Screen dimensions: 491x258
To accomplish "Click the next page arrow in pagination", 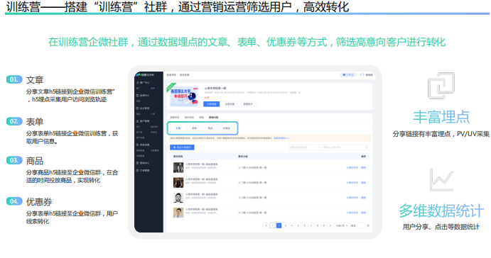I will coord(330,225).
